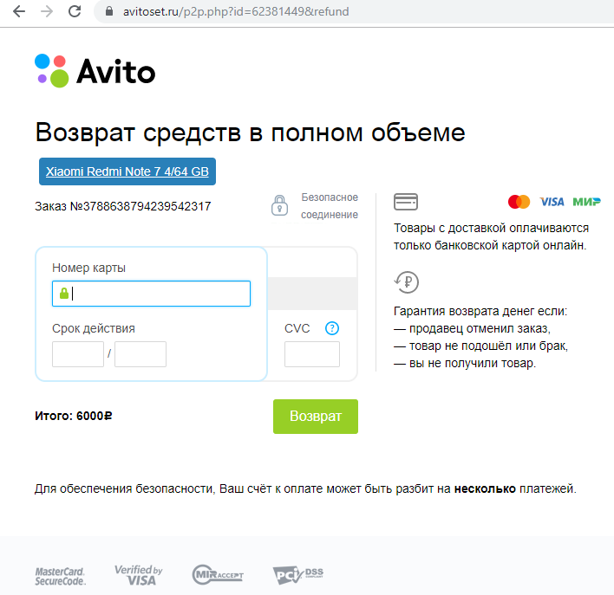Screen dimensions: 614x595
Task: Click the ruble refund guarantee icon
Action: click(x=406, y=282)
